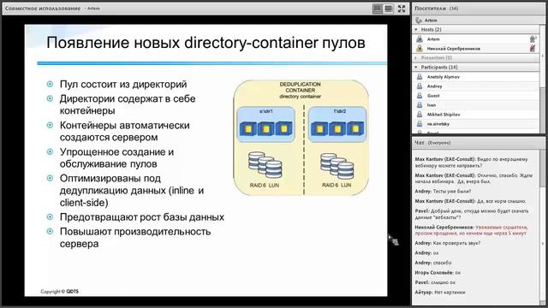Click the Посетители (16) pod title
The height and width of the screenshot is (308, 548).
(436, 9)
